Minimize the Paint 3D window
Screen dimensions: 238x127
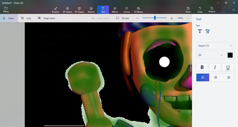pyautogui.click(x=218, y=3)
